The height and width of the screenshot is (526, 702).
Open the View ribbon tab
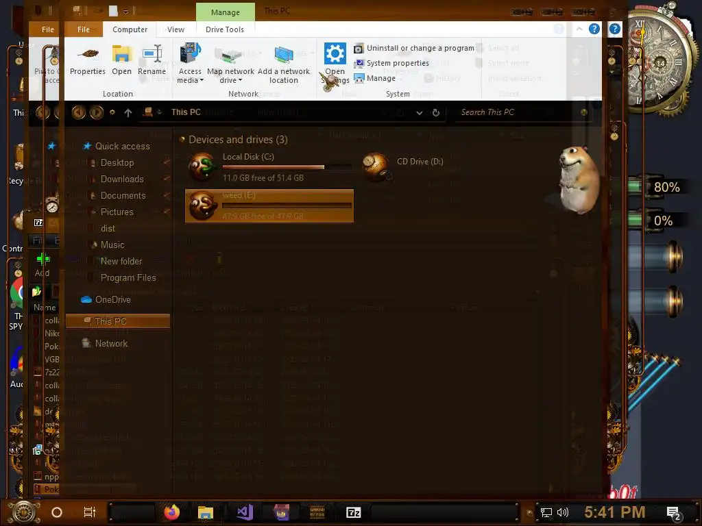pyautogui.click(x=176, y=29)
